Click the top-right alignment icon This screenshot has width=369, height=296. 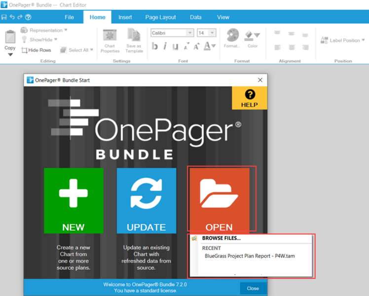point(305,36)
